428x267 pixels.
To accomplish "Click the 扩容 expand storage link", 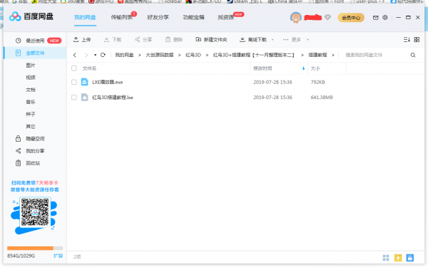I will pos(58,256).
